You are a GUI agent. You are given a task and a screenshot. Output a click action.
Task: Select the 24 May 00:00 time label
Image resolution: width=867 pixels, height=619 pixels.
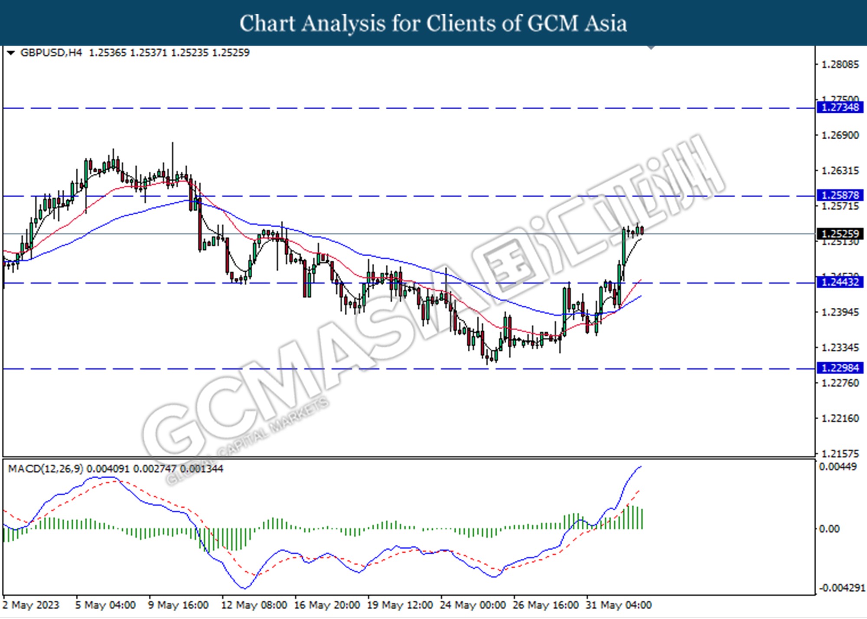pyautogui.click(x=473, y=605)
